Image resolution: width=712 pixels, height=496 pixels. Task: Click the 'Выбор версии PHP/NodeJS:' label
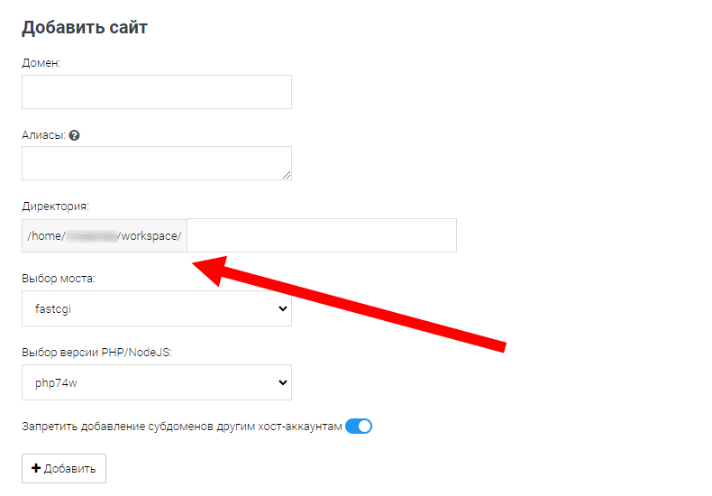pos(96,353)
